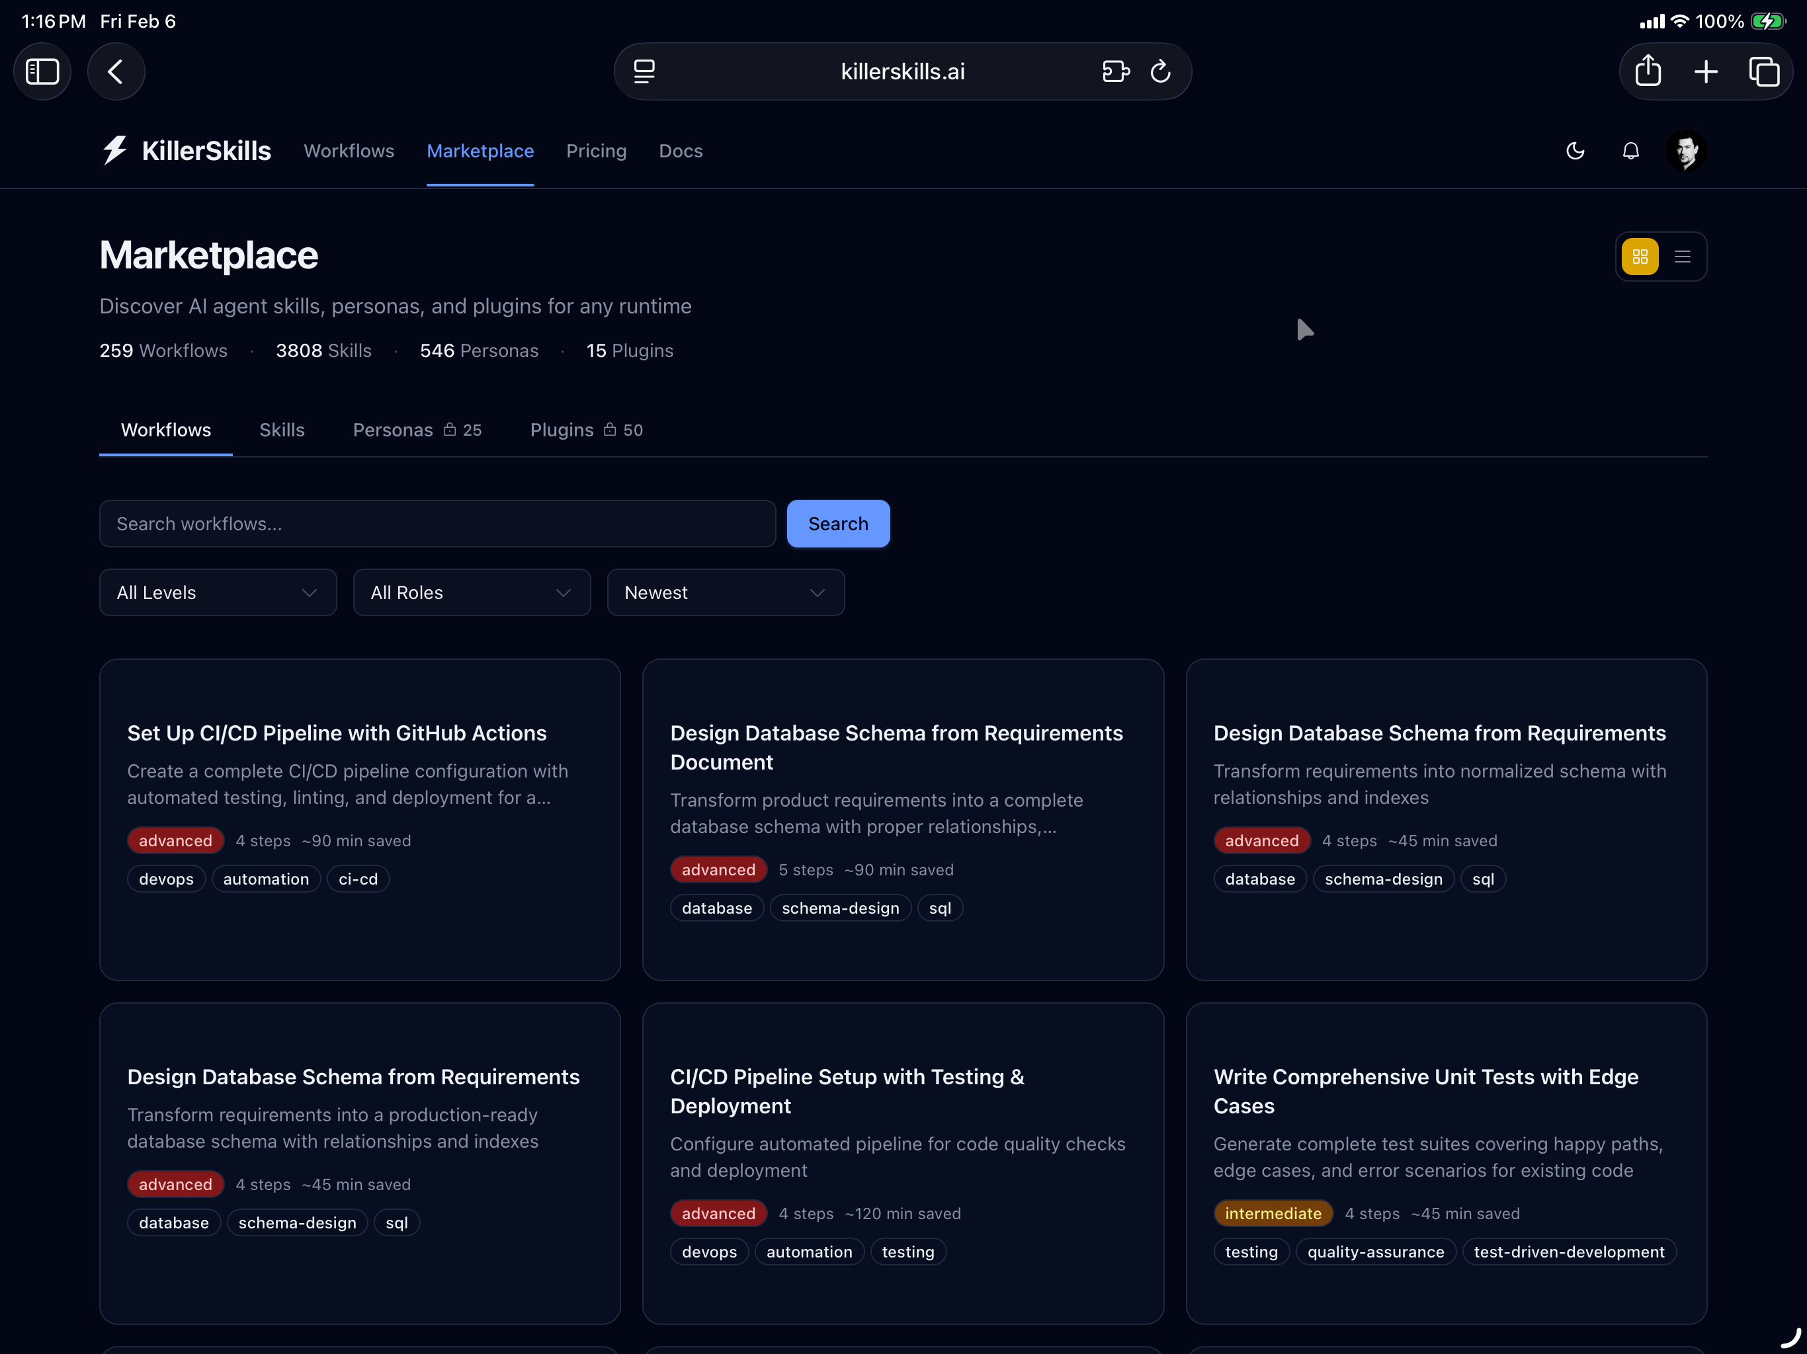
Task: Click the KillerSkills lightning bolt logo
Action: click(114, 150)
